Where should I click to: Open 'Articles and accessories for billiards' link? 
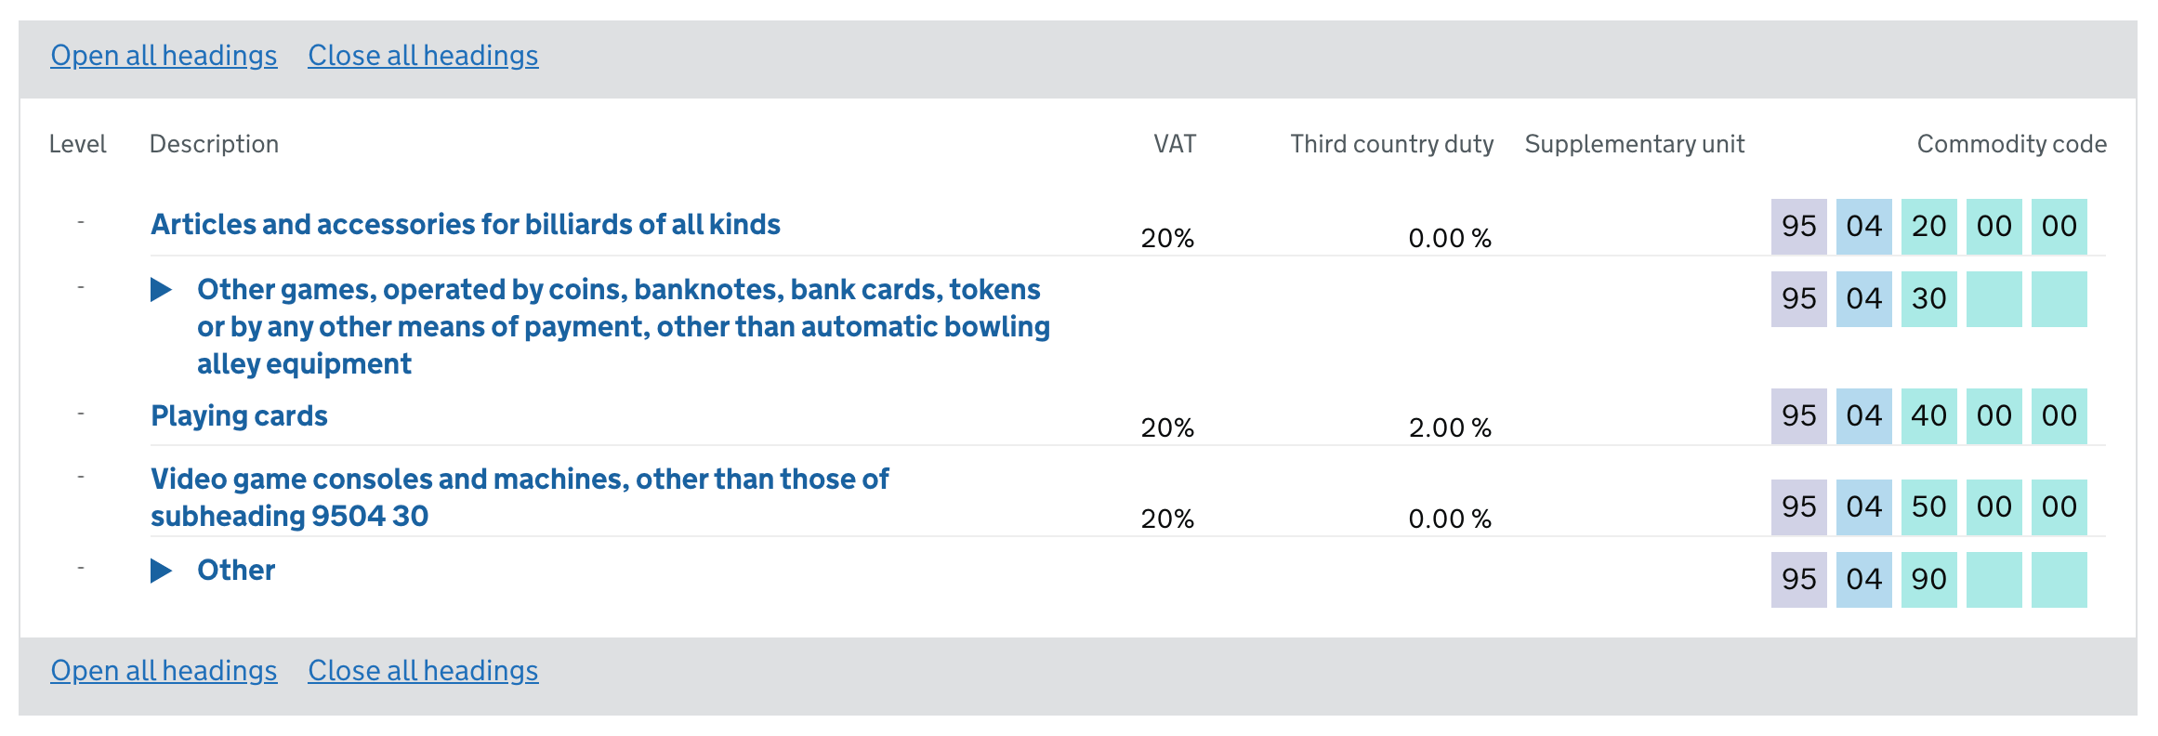click(465, 225)
